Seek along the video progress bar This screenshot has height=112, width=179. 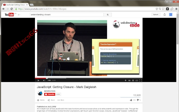point(89,78)
